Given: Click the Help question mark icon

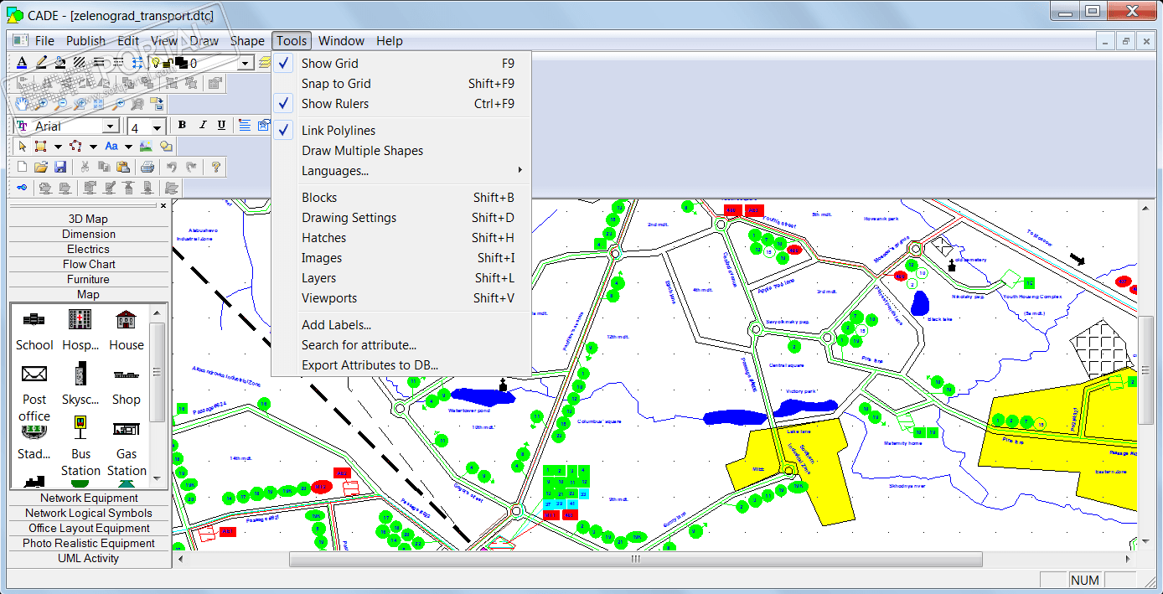Looking at the screenshot, I should pos(215,167).
